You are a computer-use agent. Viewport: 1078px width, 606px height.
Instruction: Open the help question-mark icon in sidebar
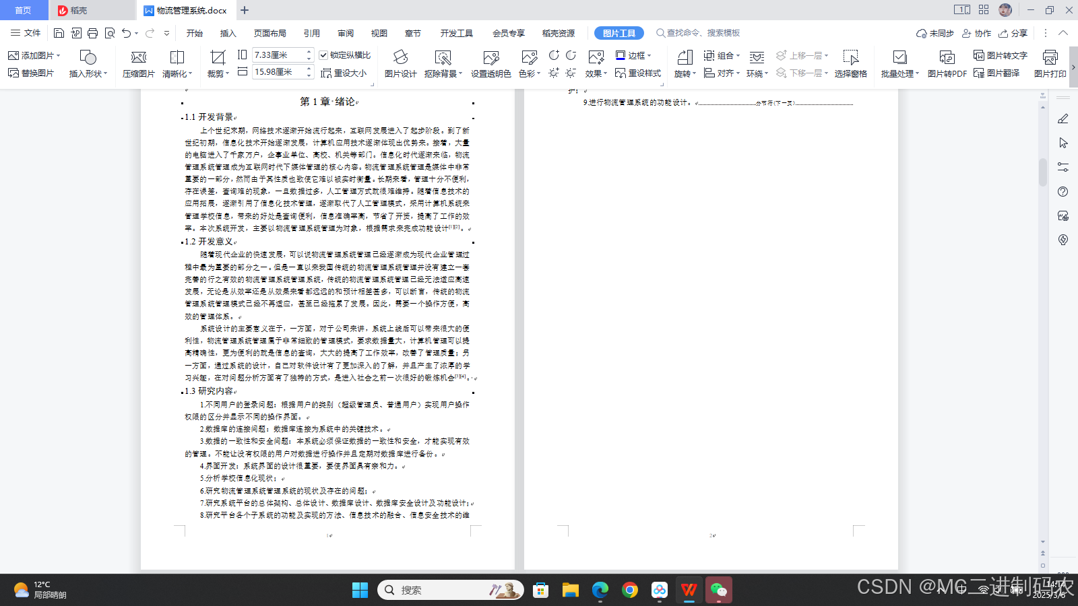pyautogui.click(x=1063, y=191)
